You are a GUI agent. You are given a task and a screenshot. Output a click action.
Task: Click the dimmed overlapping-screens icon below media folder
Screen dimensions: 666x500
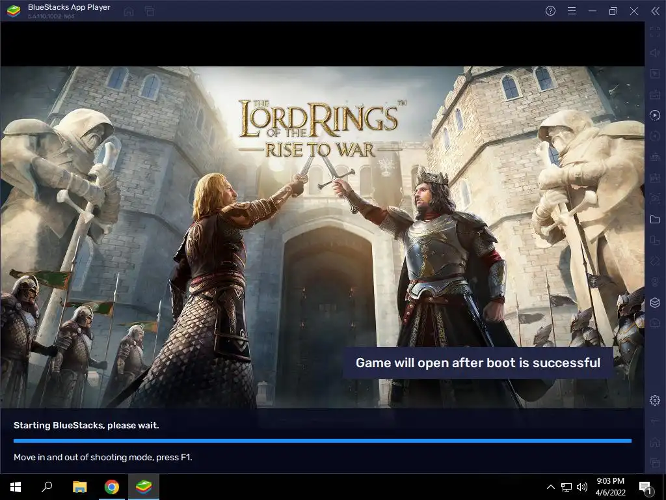pos(655,240)
